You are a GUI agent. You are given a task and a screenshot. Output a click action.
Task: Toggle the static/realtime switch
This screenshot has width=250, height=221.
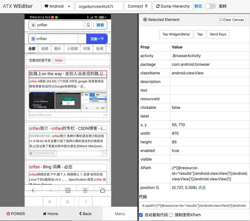click(210, 6)
